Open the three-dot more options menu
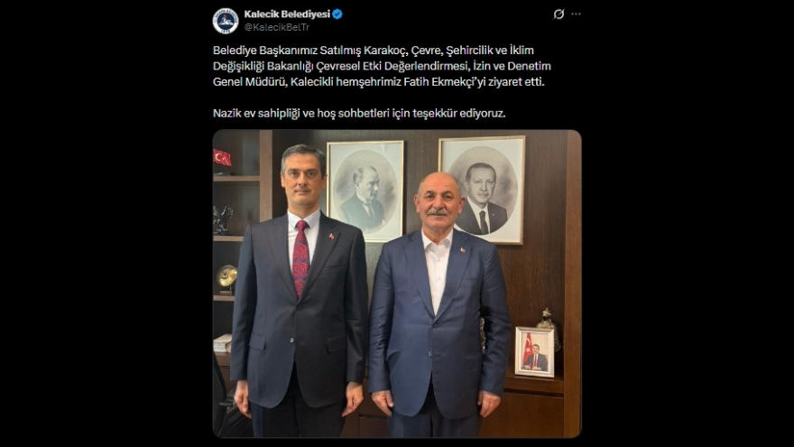 click(576, 14)
